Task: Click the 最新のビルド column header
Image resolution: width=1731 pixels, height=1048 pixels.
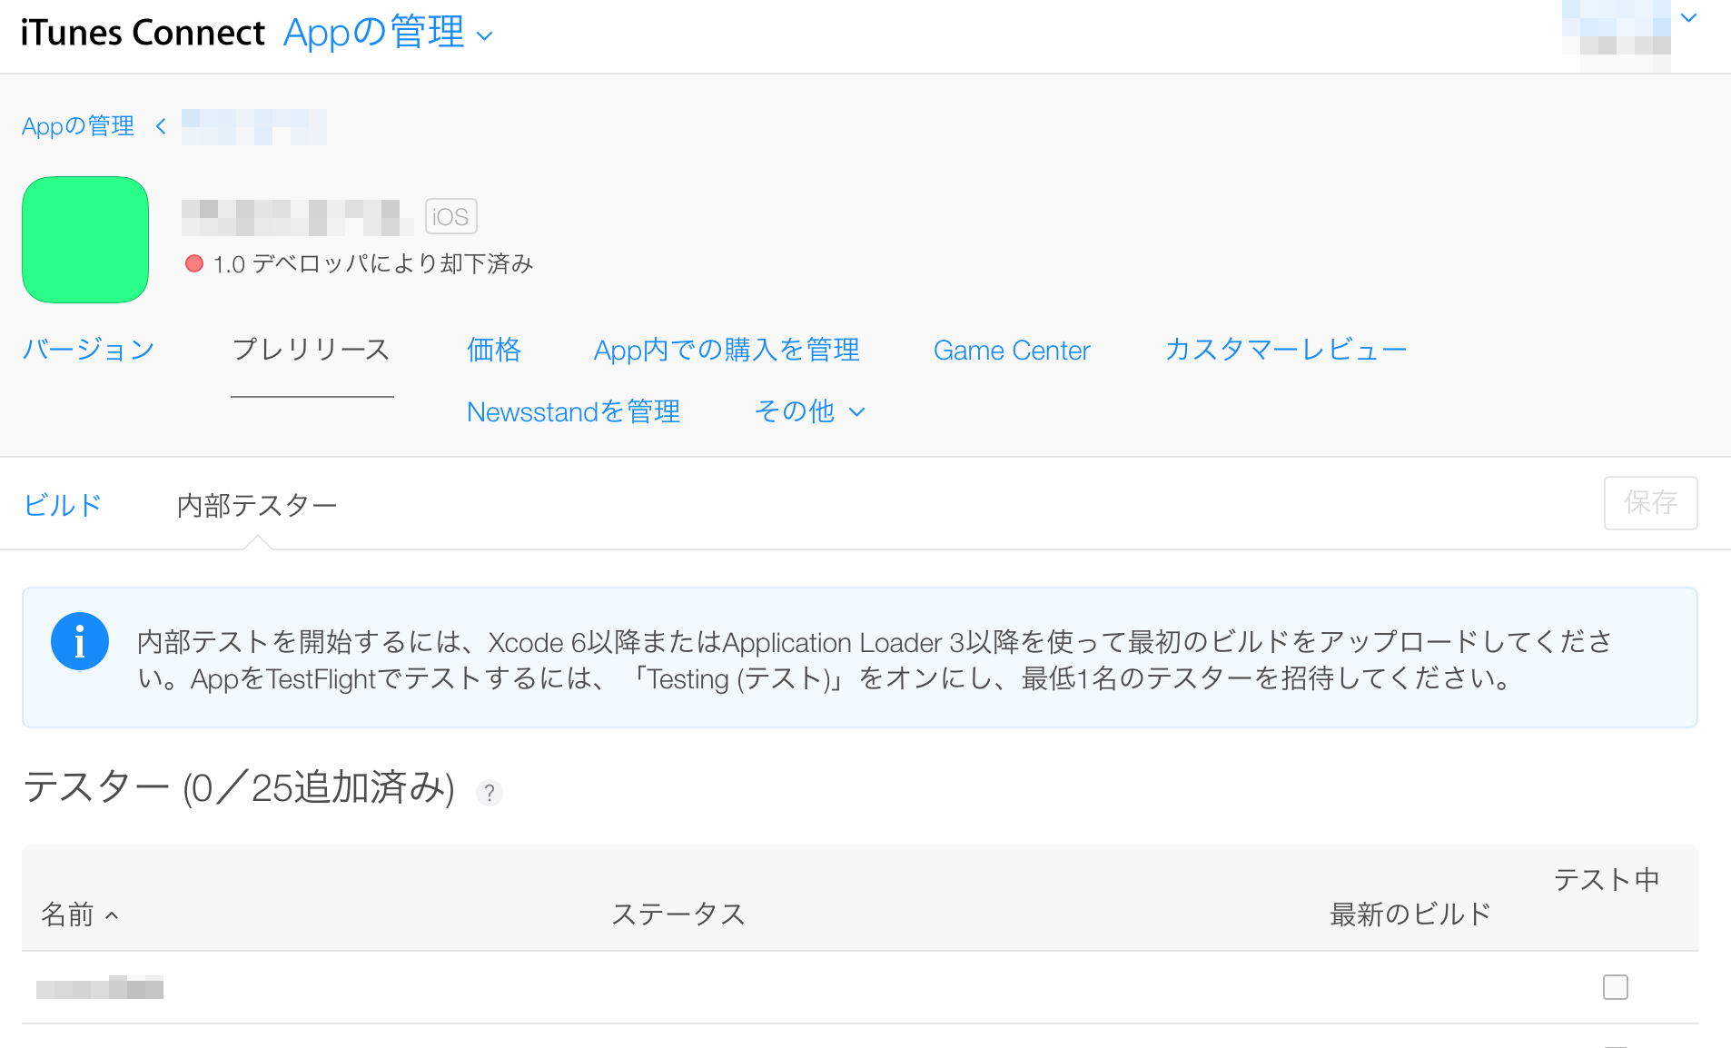Action: (1410, 914)
